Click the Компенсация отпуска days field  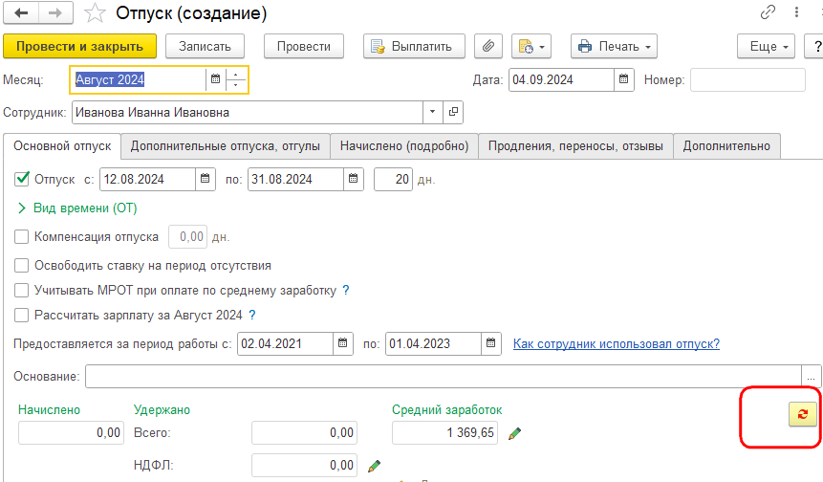tap(188, 237)
